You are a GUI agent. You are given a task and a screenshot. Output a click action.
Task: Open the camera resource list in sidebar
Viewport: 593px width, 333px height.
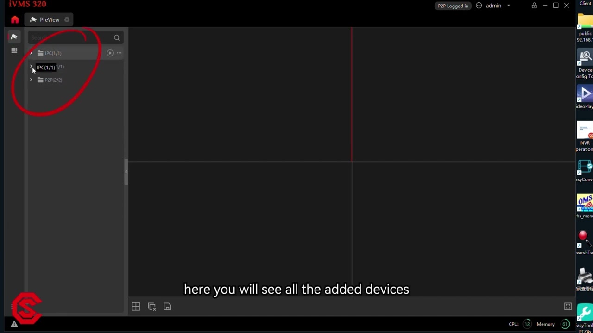point(14,37)
